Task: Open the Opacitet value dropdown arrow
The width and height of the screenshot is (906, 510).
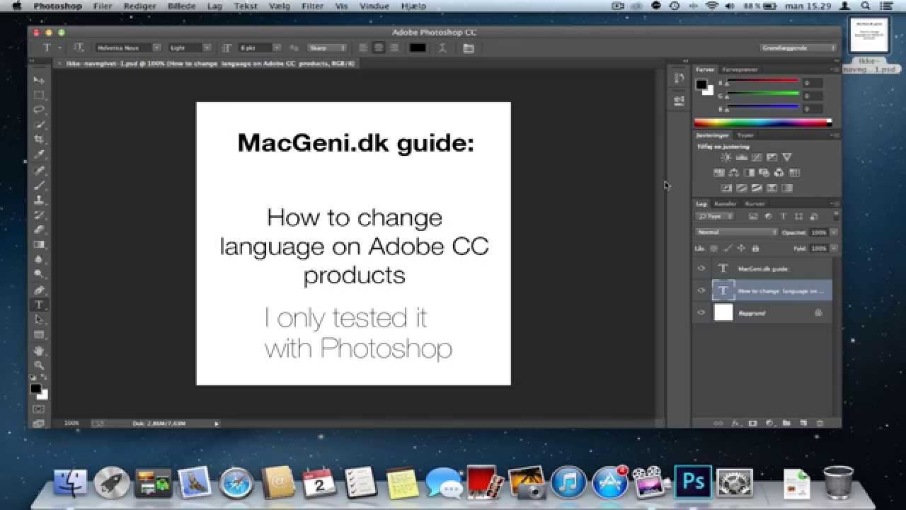Action: click(834, 232)
